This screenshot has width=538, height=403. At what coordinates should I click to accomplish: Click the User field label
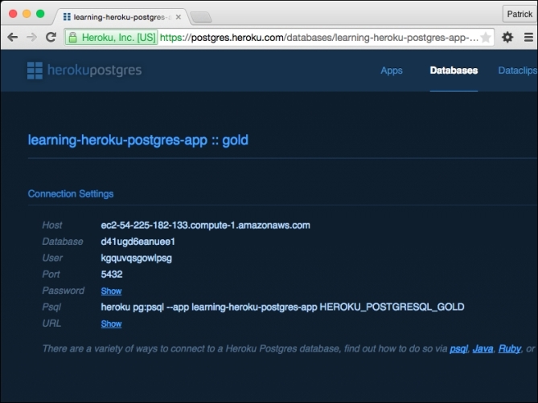click(x=52, y=258)
